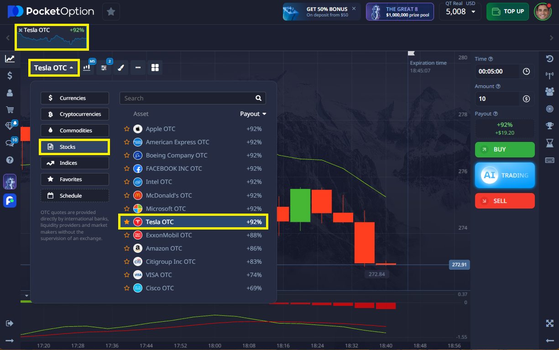The height and width of the screenshot is (350, 559).
Task: Collapse the Tesla OTC asset dropdown
Action: (54, 68)
